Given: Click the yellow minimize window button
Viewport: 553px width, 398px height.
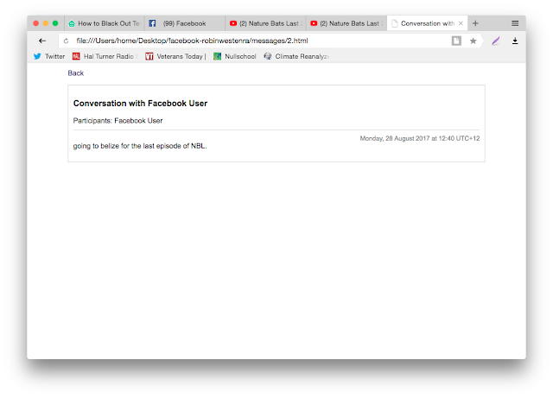Looking at the screenshot, I should (x=46, y=23).
